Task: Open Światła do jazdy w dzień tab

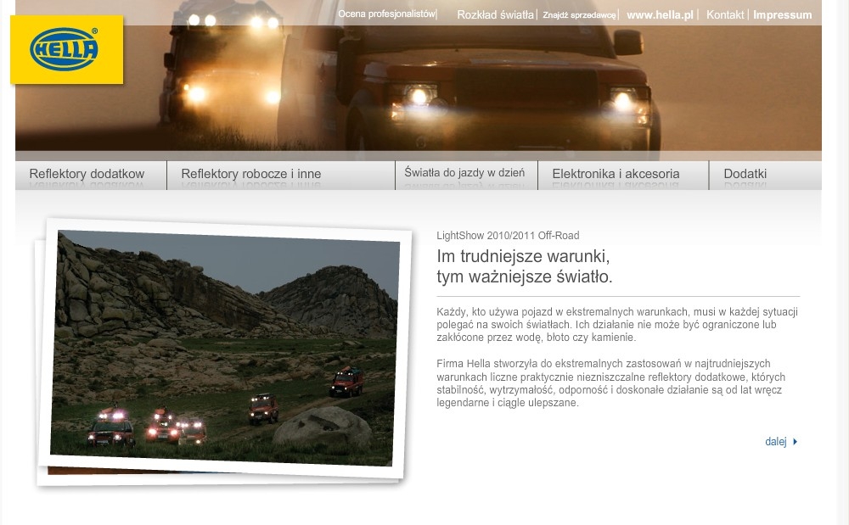Action: pos(466,175)
